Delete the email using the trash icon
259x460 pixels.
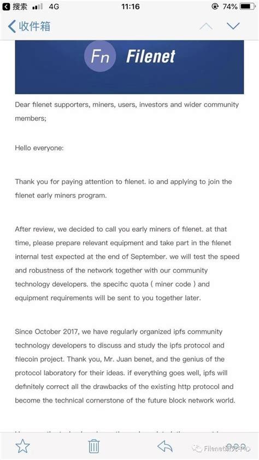94,446
